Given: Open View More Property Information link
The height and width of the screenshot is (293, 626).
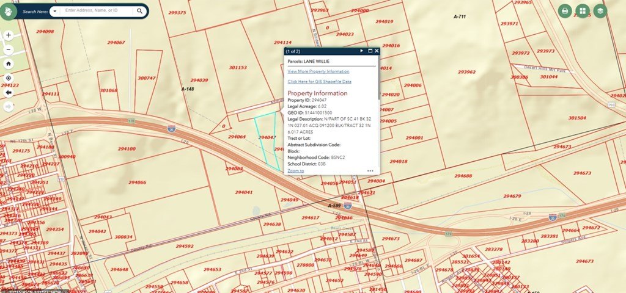Looking at the screenshot, I should pos(319,71).
